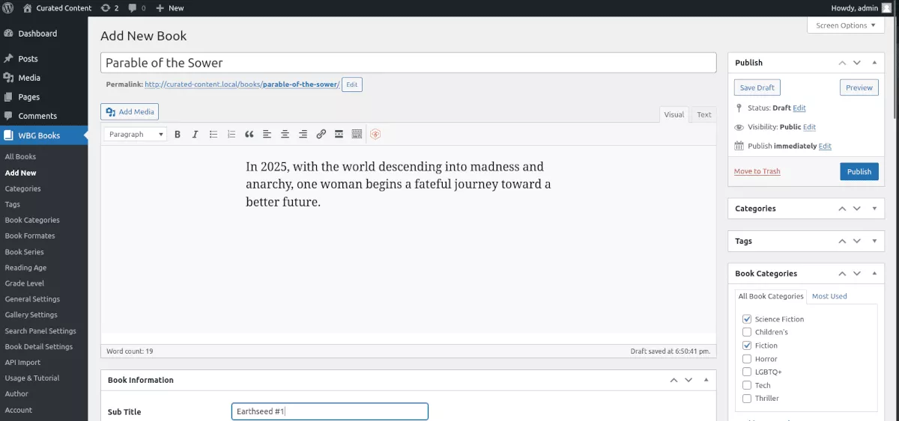Click the WBG Books menu icon
The height and width of the screenshot is (421, 899).
[x=8, y=136]
